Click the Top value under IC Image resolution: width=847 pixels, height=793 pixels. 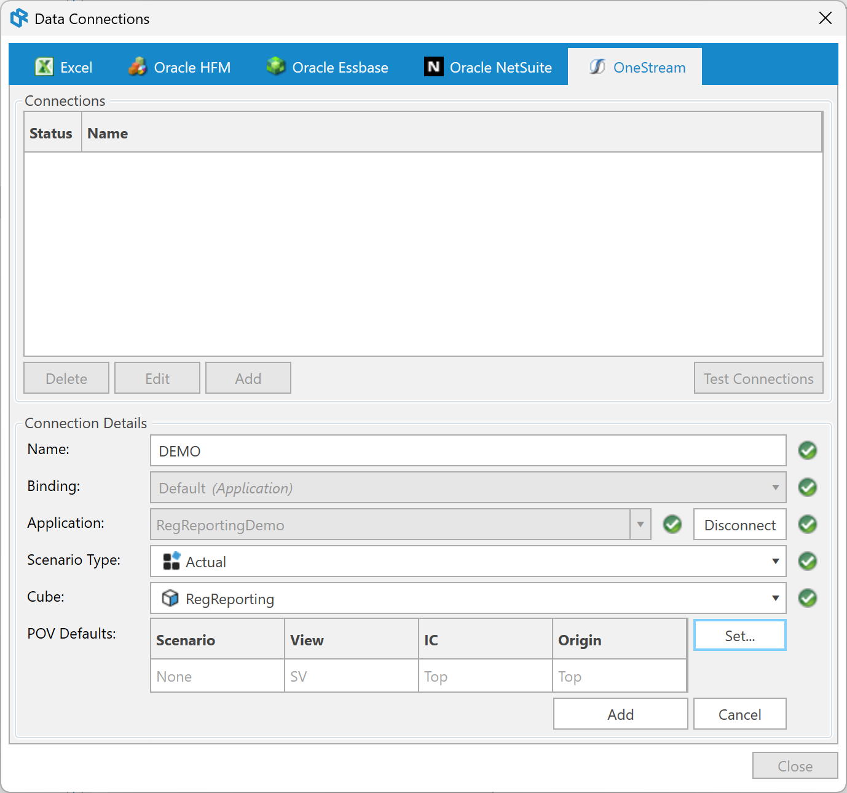[486, 675]
